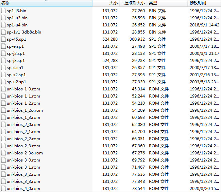Image resolution: width=221 pixels, height=192 pixels.
Task: Click the file icon of uni-bios_3_0.rom
Action: coord(3,160)
